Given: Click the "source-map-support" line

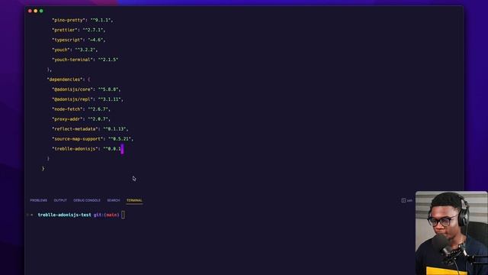Looking at the screenshot, I should click(92, 139).
